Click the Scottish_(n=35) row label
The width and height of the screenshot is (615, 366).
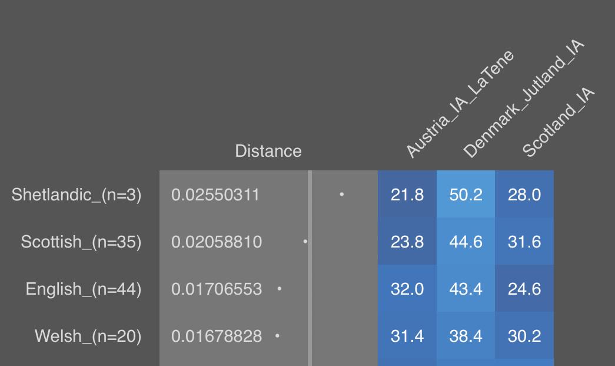click(81, 242)
